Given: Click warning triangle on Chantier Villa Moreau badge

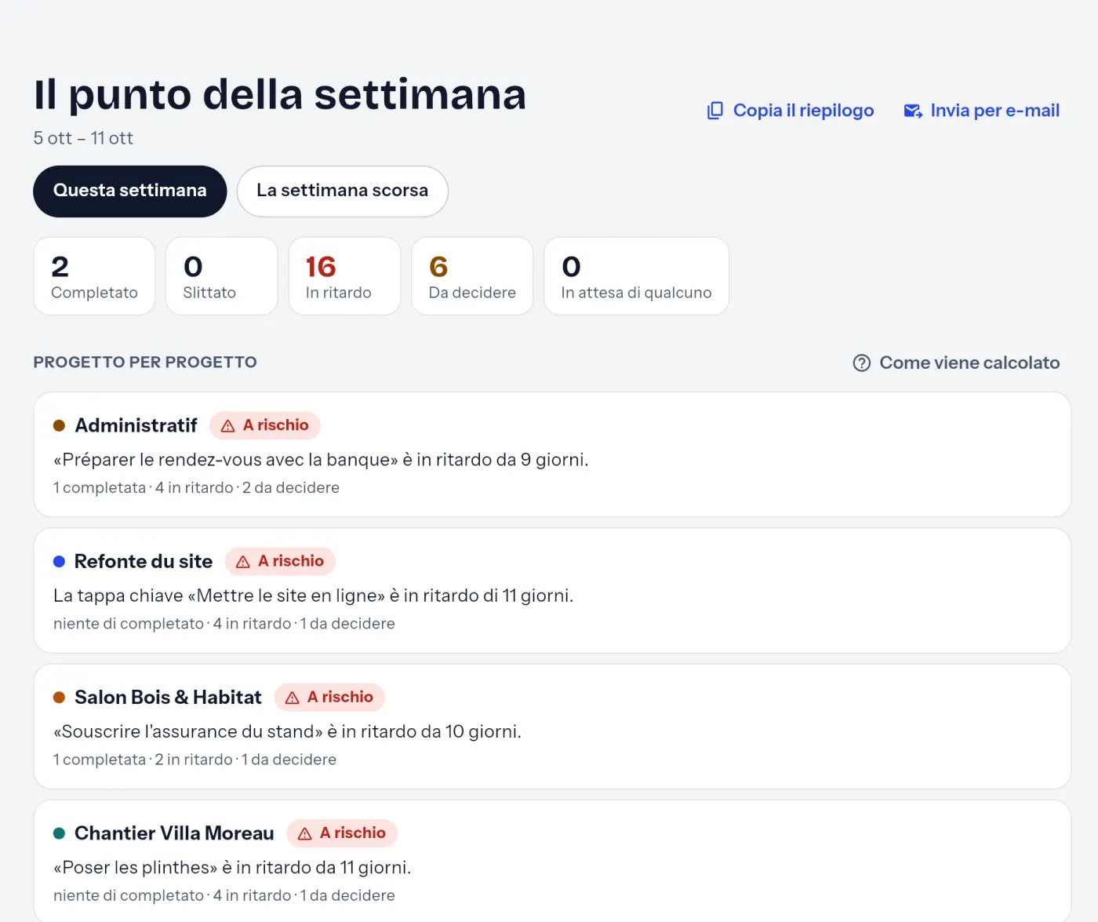Looking at the screenshot, I should pyautogui.click(x=305, y=833).
